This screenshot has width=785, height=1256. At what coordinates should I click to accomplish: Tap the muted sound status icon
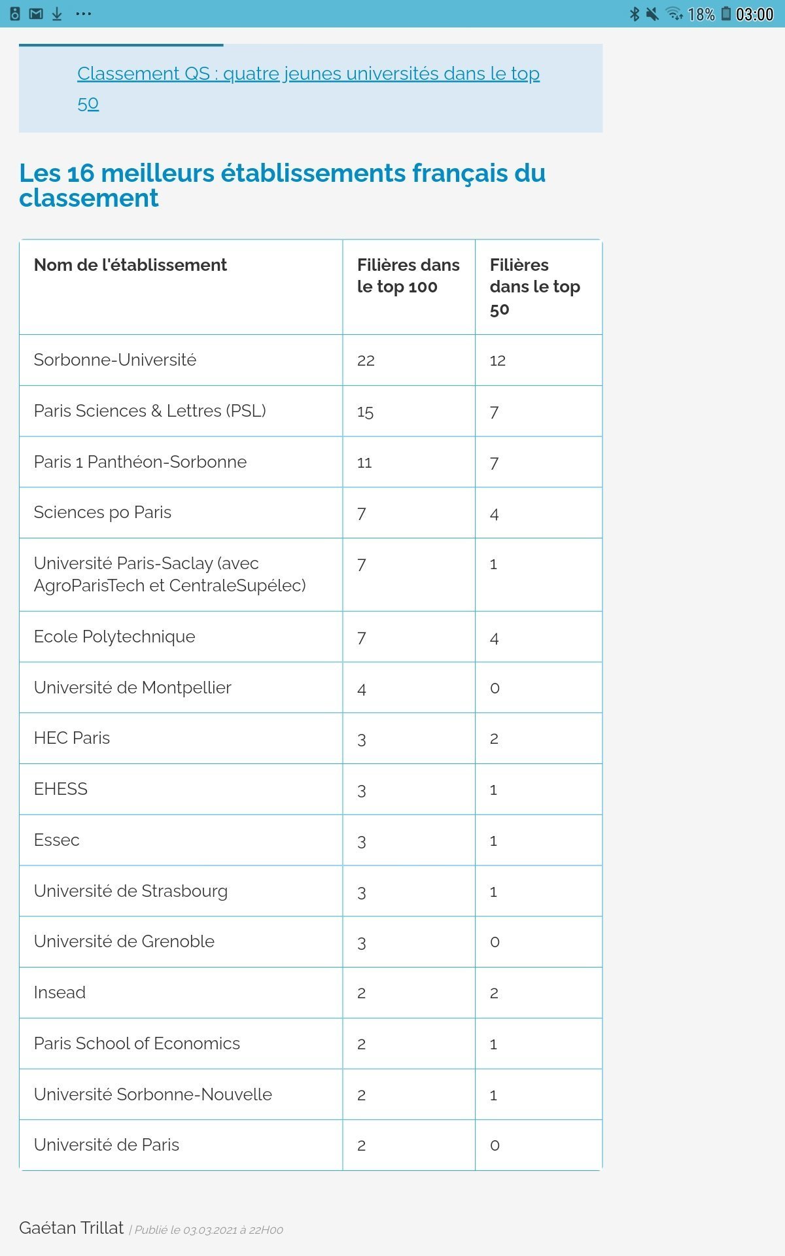pos(652,14)
